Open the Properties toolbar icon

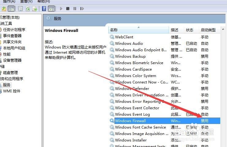pyautogui.click(x=20, y=9)
